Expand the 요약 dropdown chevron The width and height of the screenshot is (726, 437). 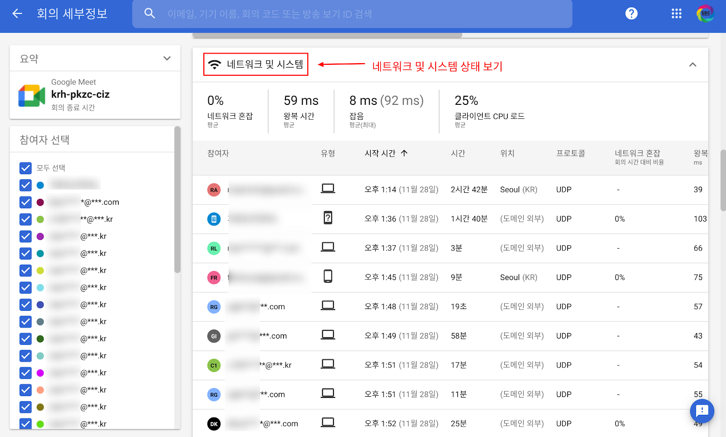coord(167,59)
